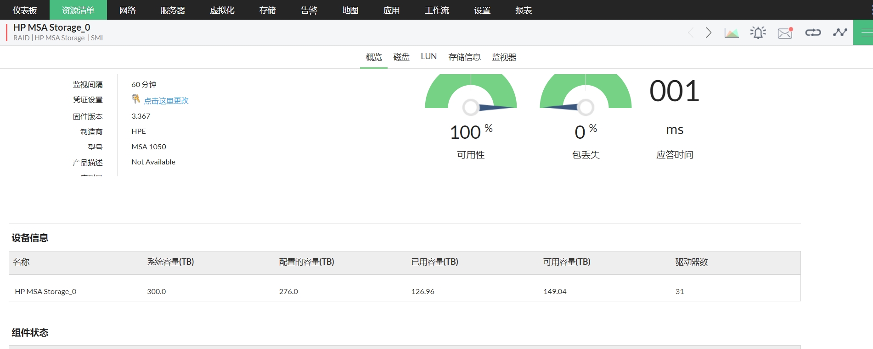Open the area graph reports icon

pos(732,33)
